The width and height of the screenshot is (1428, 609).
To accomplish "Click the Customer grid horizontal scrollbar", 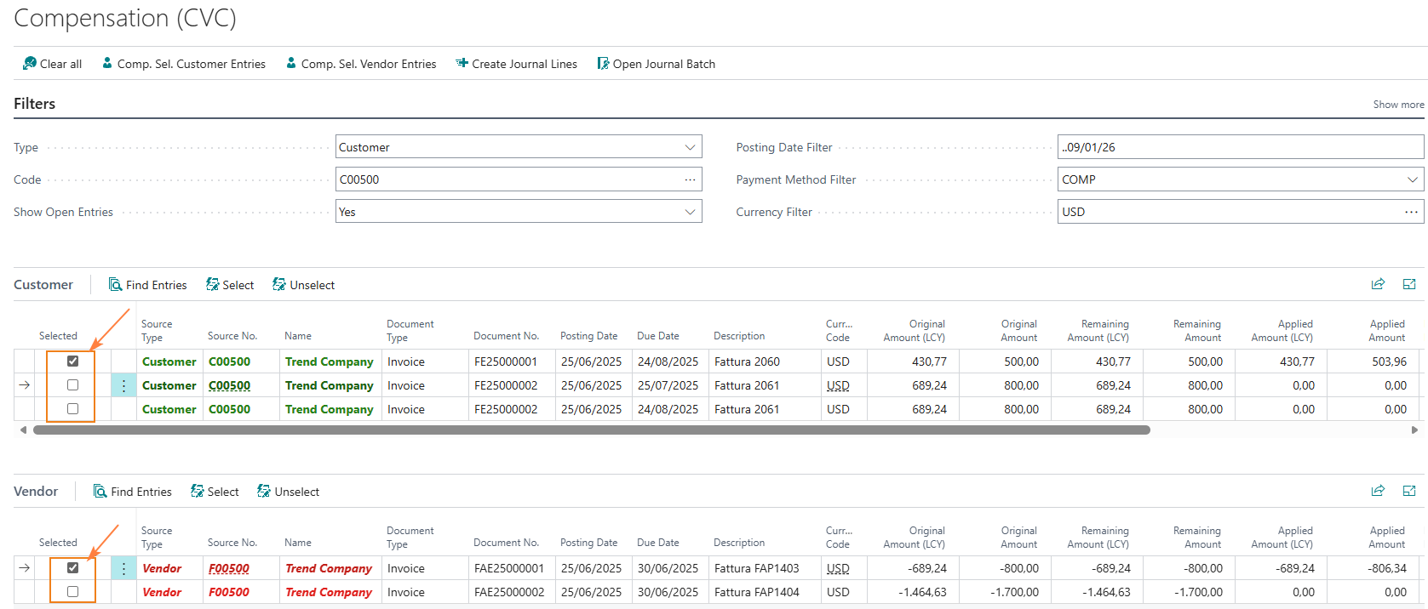I will (x=591, y=430).
